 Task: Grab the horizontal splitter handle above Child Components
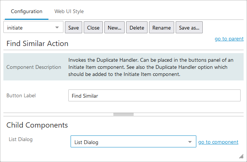pos(123,114)
